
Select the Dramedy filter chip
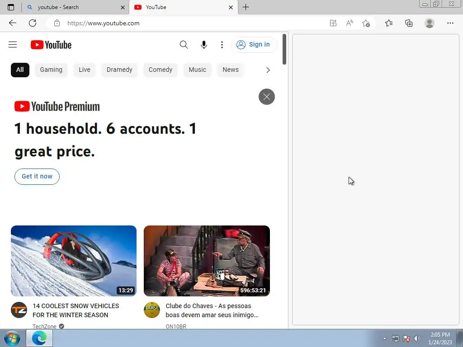(119, 70)
